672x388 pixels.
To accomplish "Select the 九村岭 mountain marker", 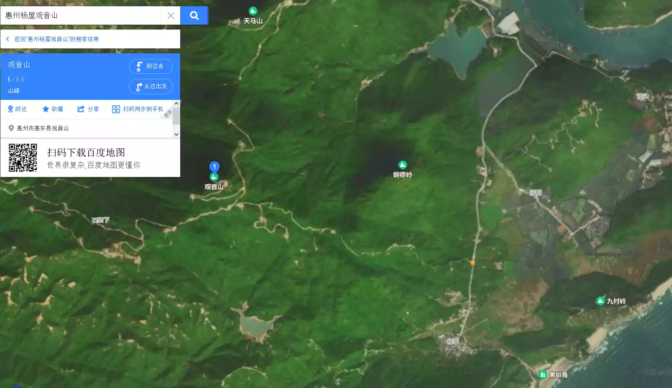I will 600,301.
